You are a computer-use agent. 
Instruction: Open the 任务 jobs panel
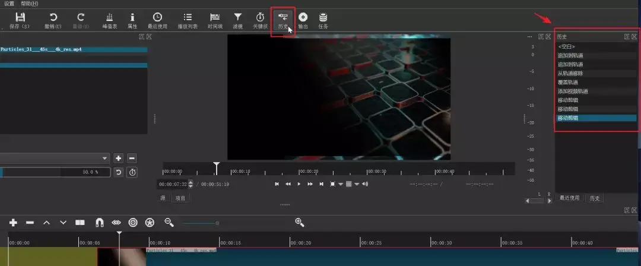pos(323,20)
